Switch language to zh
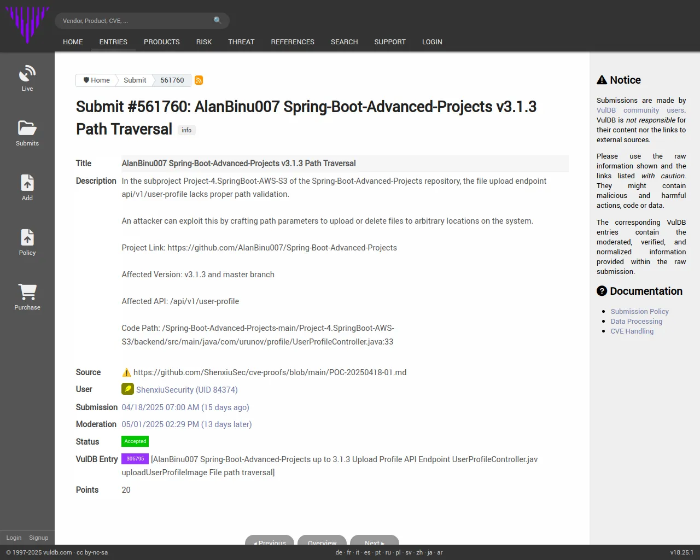Screen dimensions: 700x560 coord(419,552)
